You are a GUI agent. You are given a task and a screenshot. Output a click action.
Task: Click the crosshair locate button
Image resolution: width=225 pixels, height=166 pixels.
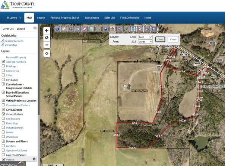pyautogui.click(x=47, y=53)
